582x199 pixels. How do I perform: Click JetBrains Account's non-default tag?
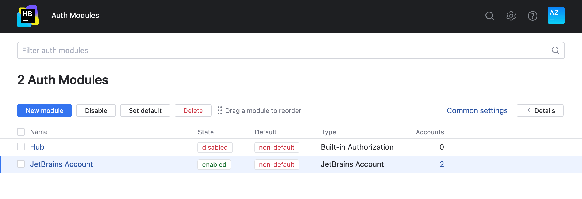click(277, 165)
